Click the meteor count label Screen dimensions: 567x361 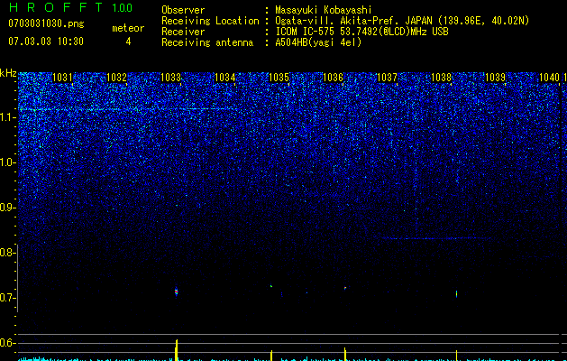tap(128, 28)
